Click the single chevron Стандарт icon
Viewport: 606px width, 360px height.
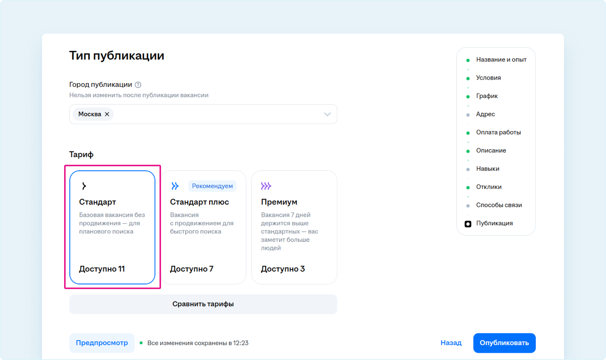click(84, 186)
